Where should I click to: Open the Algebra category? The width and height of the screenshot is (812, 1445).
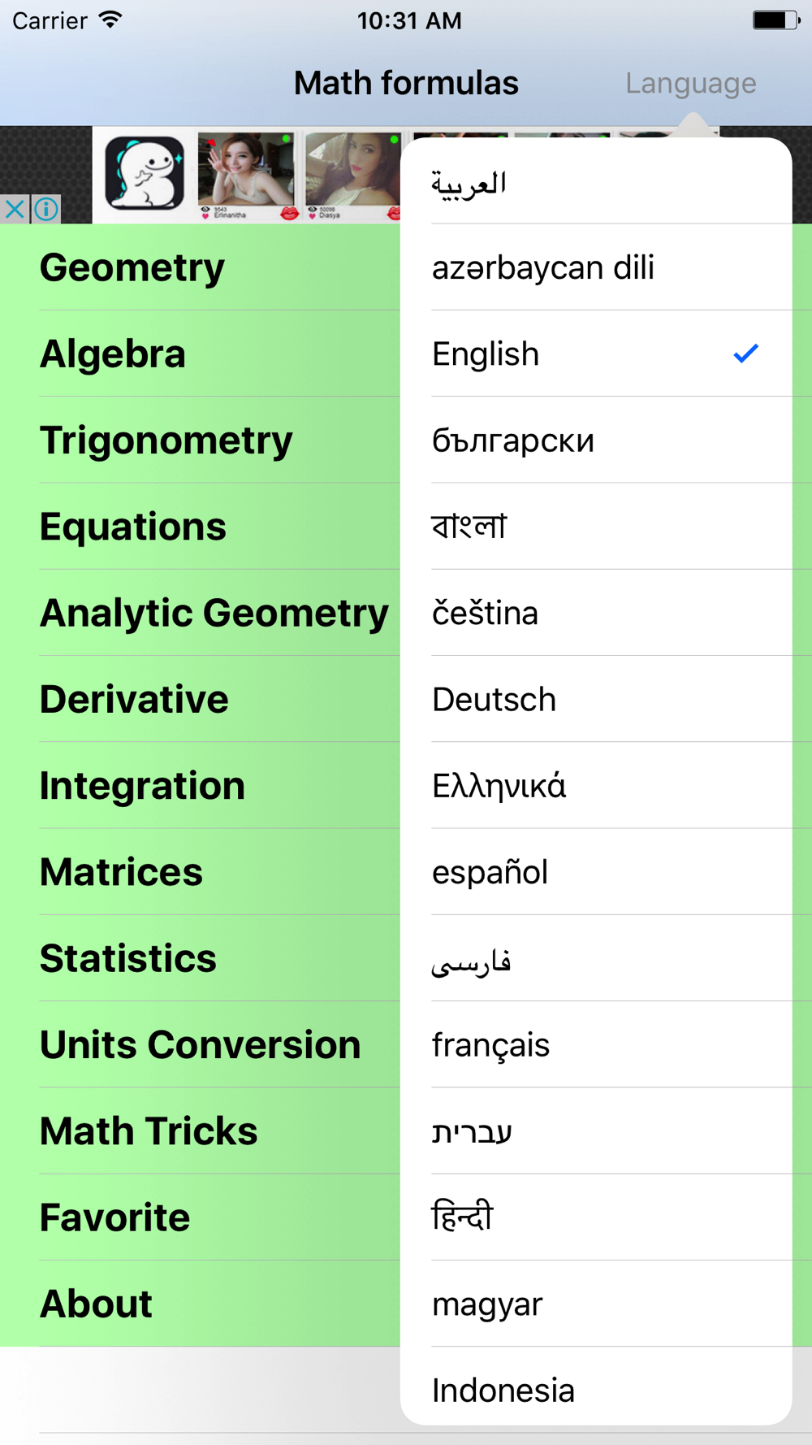(200, 354)
